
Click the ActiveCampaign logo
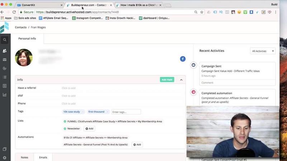click(x=5, y=28)
